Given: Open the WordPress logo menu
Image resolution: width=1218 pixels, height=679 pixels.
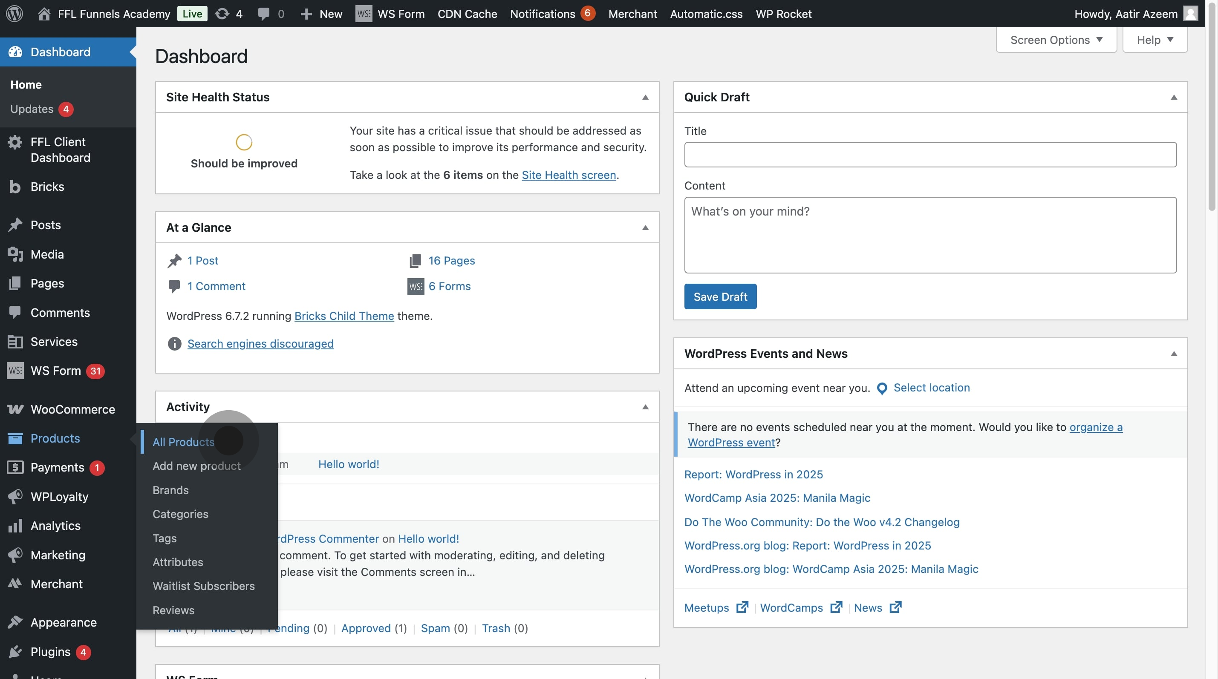Looking at the screenshot, I should 14,13.
